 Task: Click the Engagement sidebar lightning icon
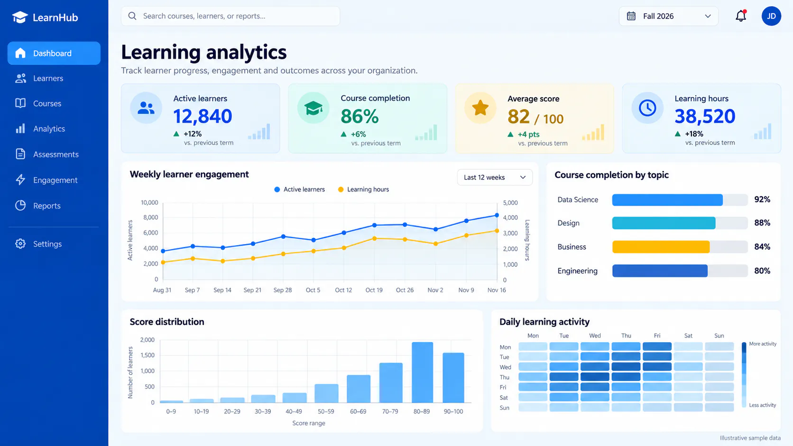click(20, 180)
